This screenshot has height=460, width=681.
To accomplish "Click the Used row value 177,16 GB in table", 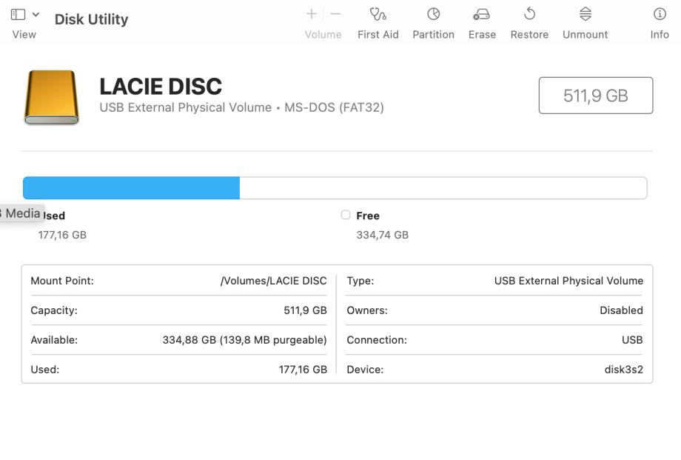I will (x=303, y=370).
